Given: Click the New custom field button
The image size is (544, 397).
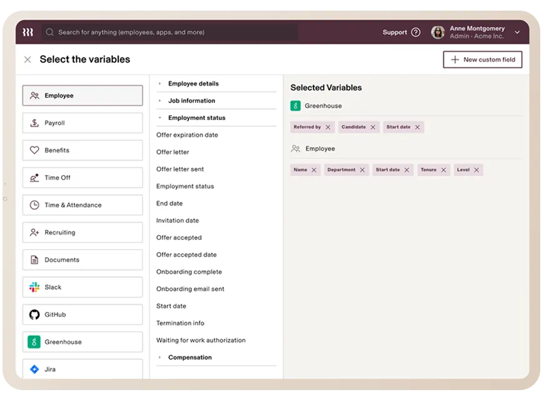Looking at the screenshot, I should point(482,59).
